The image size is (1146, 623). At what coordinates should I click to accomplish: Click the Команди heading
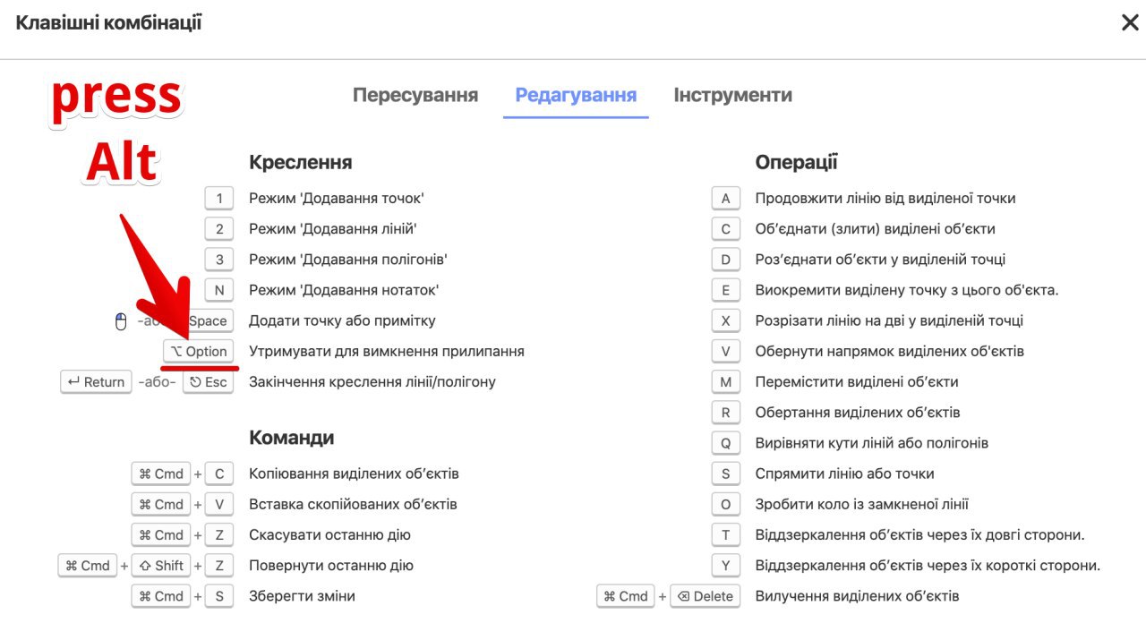coord(292,438)
